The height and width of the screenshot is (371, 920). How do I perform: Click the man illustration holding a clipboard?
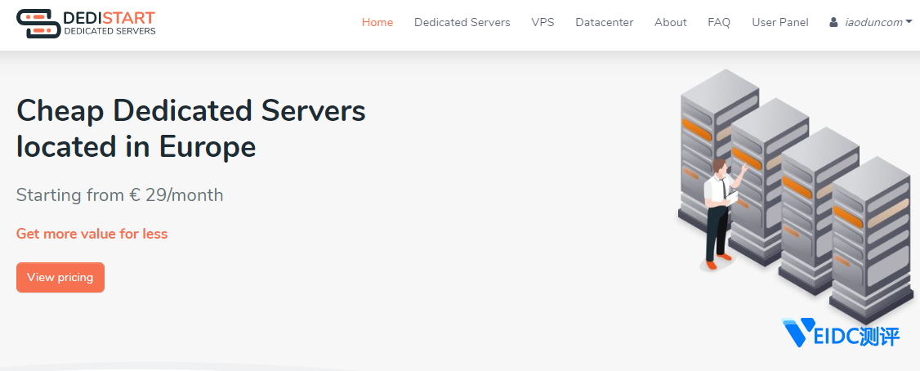[719, 214]
